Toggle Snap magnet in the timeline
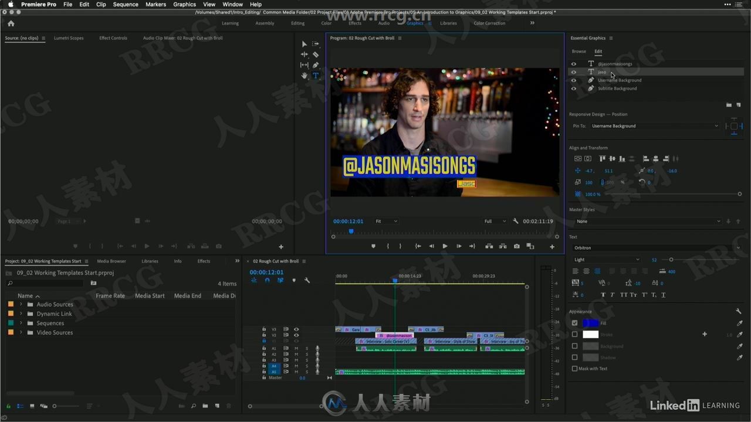The image size is (751, 422). coord(267,280)
